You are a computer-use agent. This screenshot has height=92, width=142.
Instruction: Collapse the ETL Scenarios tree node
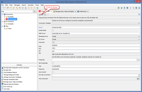pos(2,21)
